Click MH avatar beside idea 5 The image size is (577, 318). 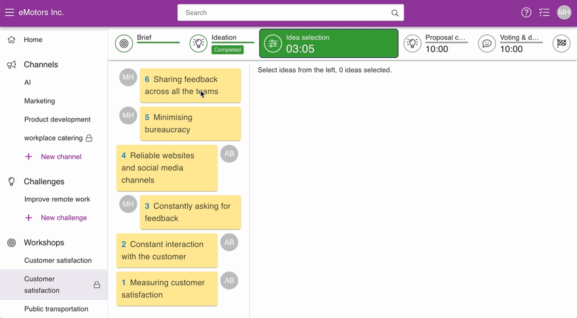coord(128,115)
